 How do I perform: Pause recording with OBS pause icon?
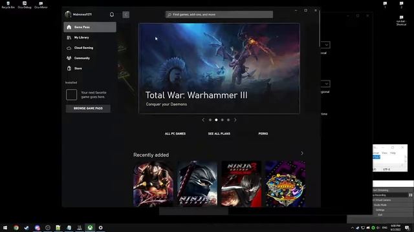[x=411, y=195]
